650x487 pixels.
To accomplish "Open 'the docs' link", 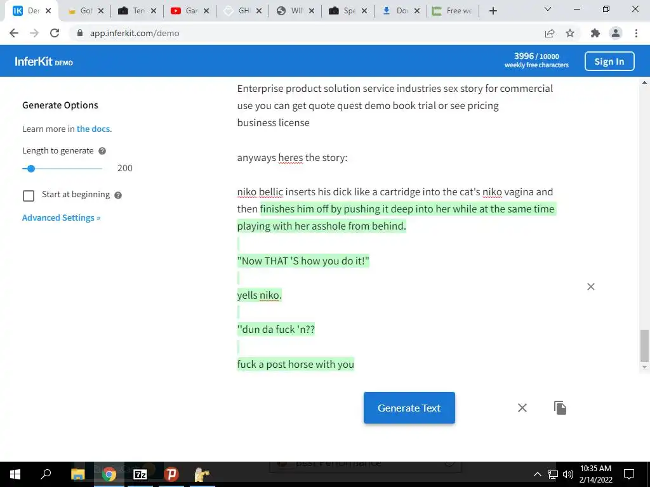I will (x=93, y=129).
